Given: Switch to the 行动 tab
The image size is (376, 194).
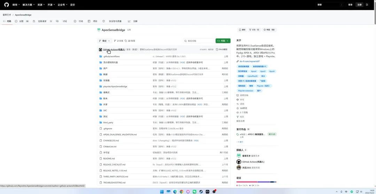Looking at the screenshot, I should pos(78,21).
